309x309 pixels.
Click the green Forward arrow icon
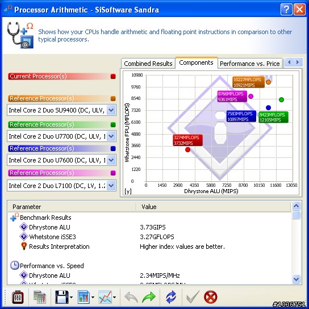[149, 297]
